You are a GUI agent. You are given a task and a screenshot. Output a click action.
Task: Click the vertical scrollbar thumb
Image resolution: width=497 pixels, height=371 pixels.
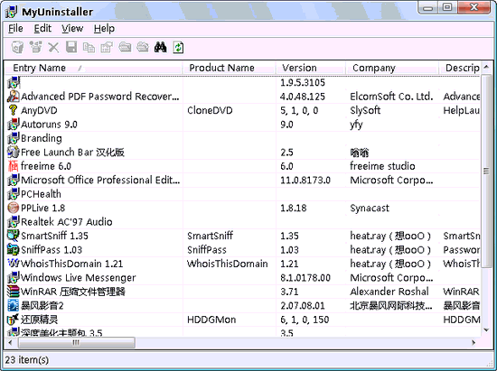click(486, 171)
